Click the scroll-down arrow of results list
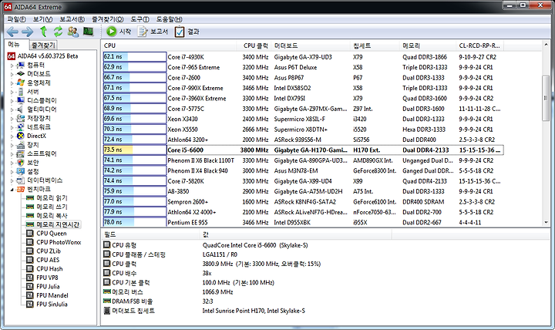Viewport: 555px width, 330px height. coord(546,222)
